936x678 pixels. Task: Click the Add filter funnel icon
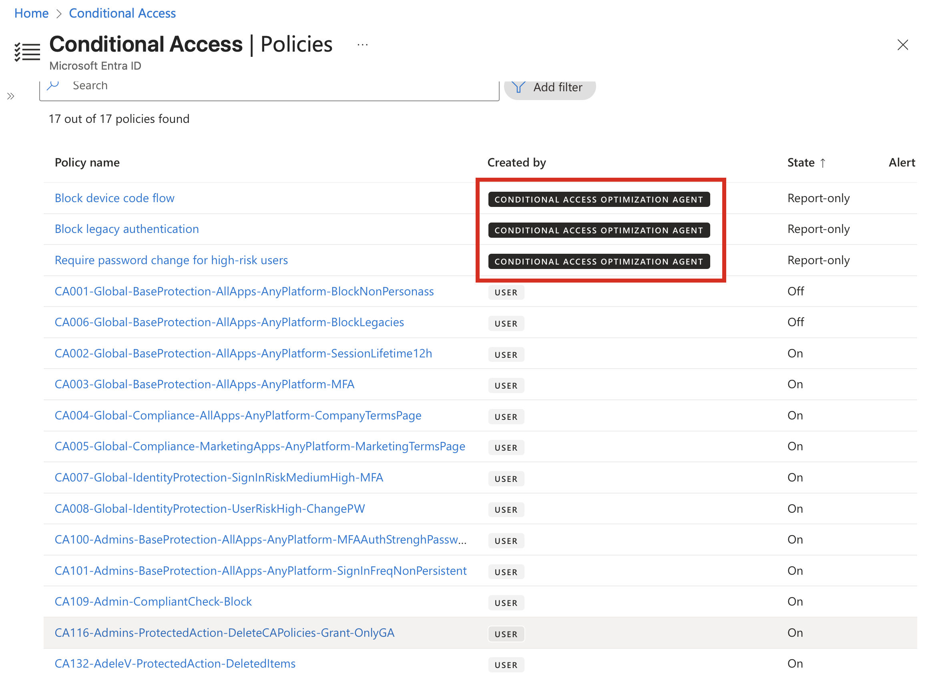(518, 87)
